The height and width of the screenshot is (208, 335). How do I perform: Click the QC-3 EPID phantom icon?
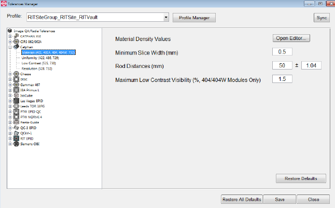(x=16, y=128)
